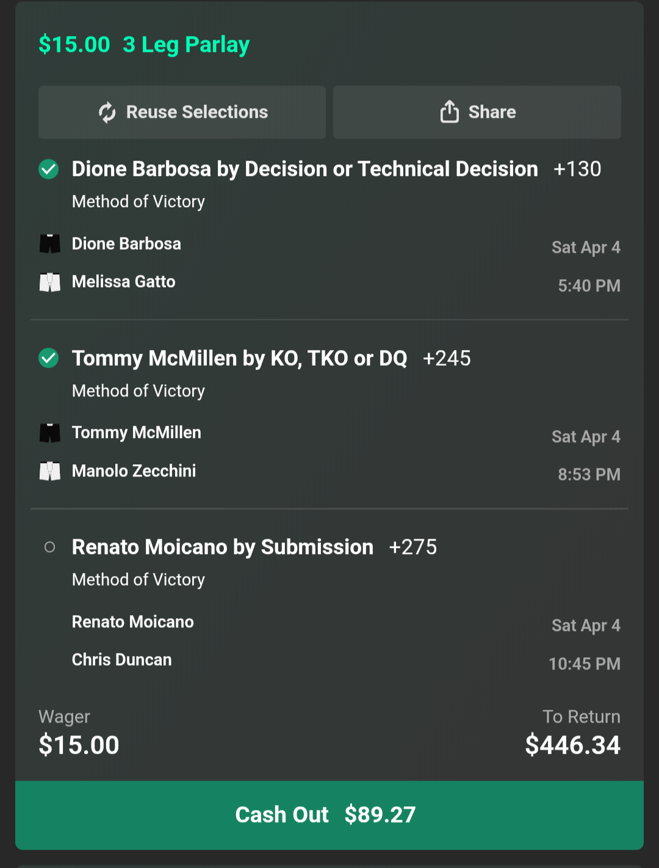
Task: Click green checkmark beside Dione Barbosa leg
Action: point(49,169)
